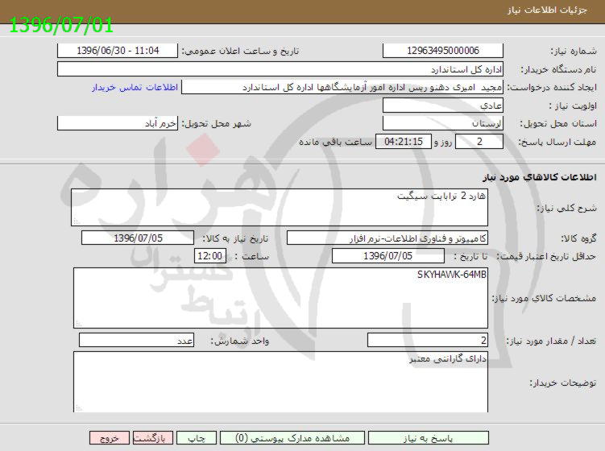The width and height of the screenshot is (605, 451).
Task: Open اطلاعات تماس خریدار link
Action: (135, 87)
